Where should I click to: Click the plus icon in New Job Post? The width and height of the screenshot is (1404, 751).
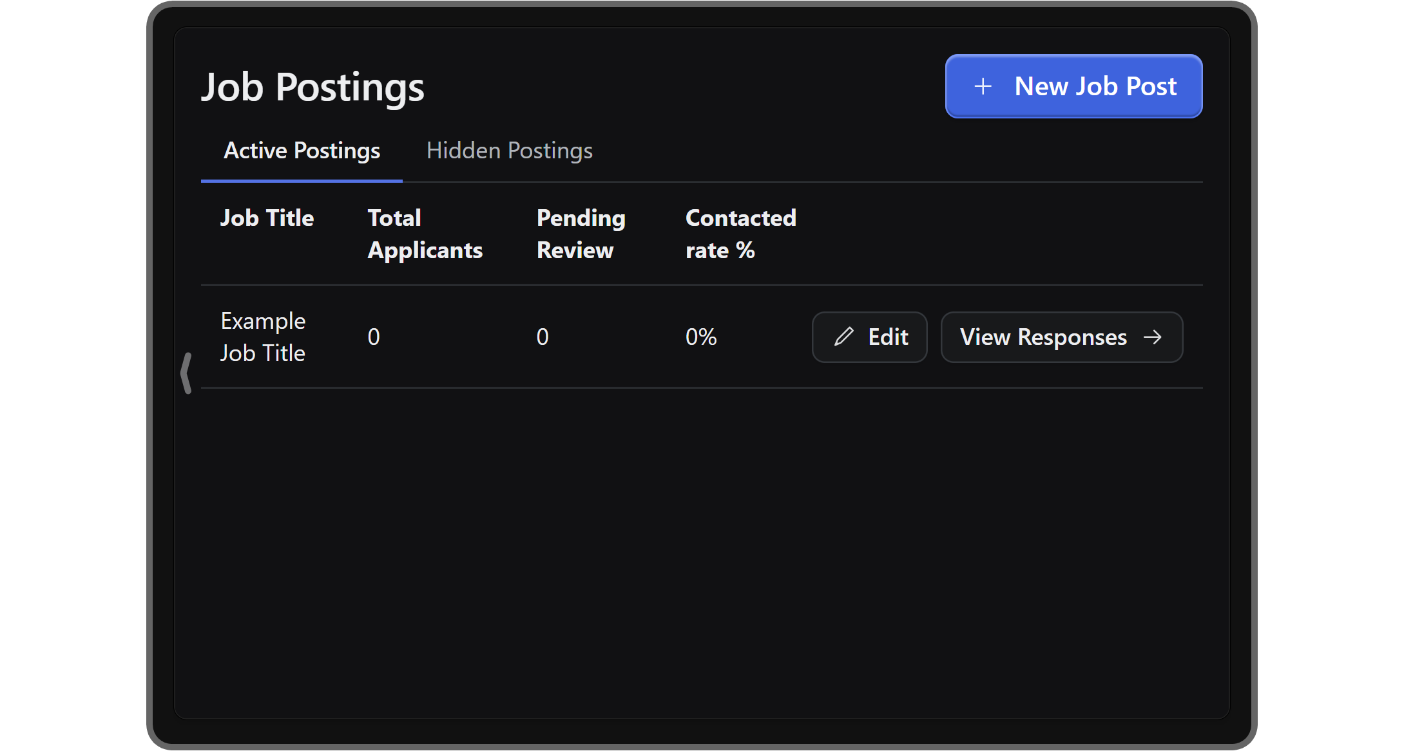[x=981, y=86]
